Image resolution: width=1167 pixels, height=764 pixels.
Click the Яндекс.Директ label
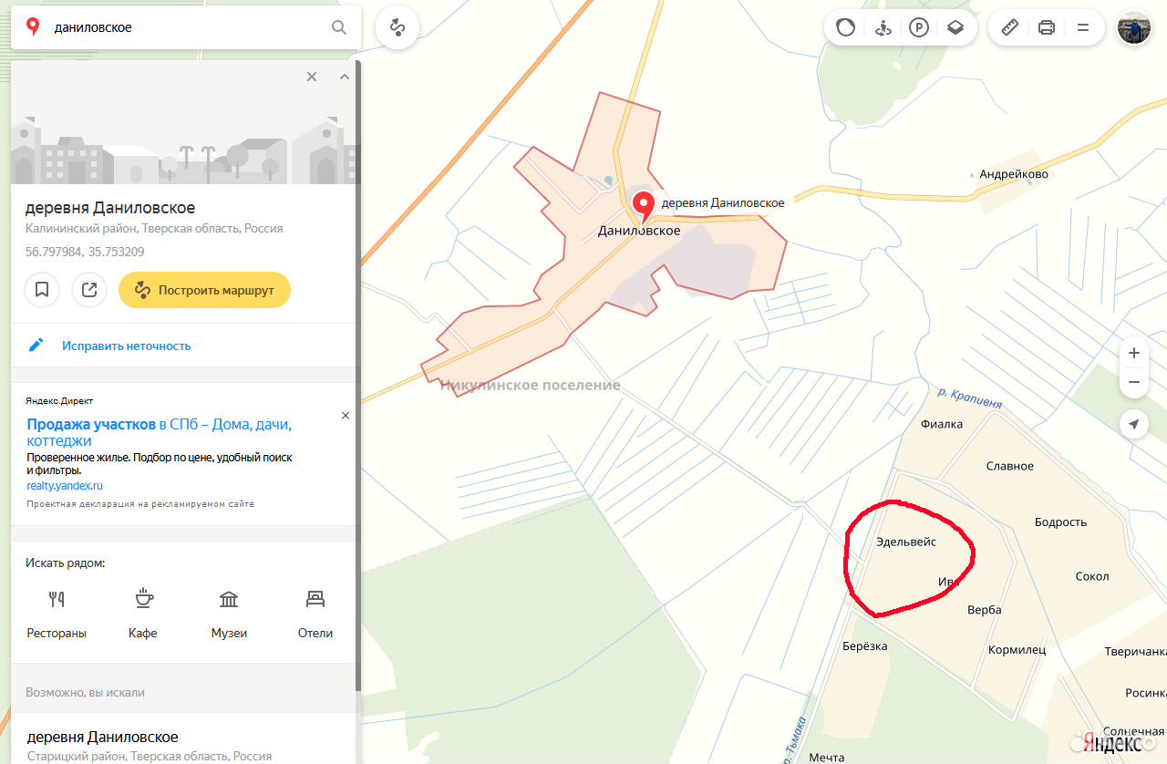[60, 400]
